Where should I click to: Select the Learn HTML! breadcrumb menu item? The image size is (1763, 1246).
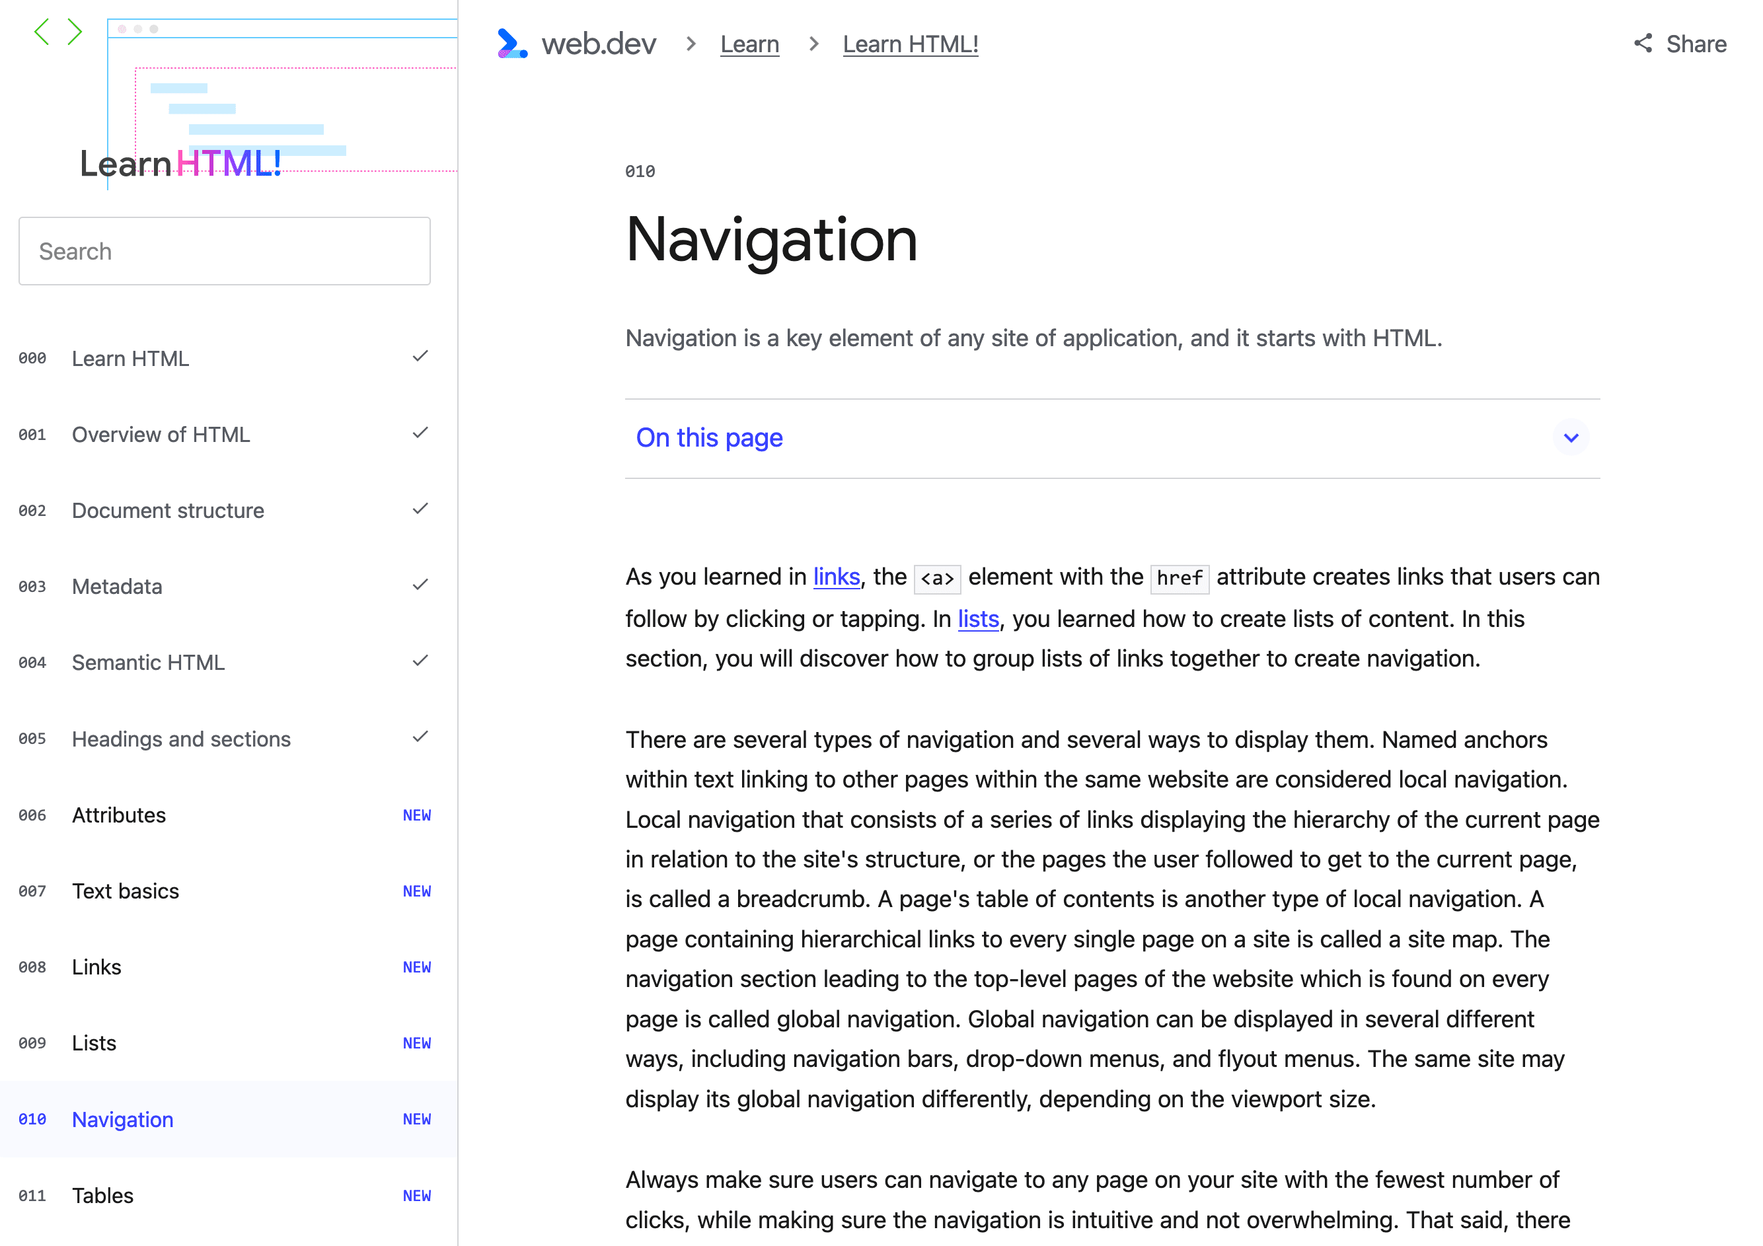tap(912, 44)
